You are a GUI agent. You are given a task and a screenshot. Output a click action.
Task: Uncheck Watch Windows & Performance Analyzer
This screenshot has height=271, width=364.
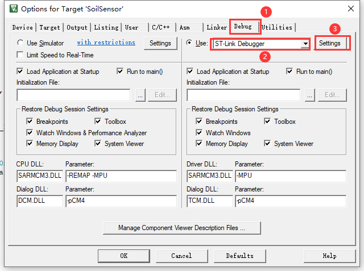tap(30, 132)
